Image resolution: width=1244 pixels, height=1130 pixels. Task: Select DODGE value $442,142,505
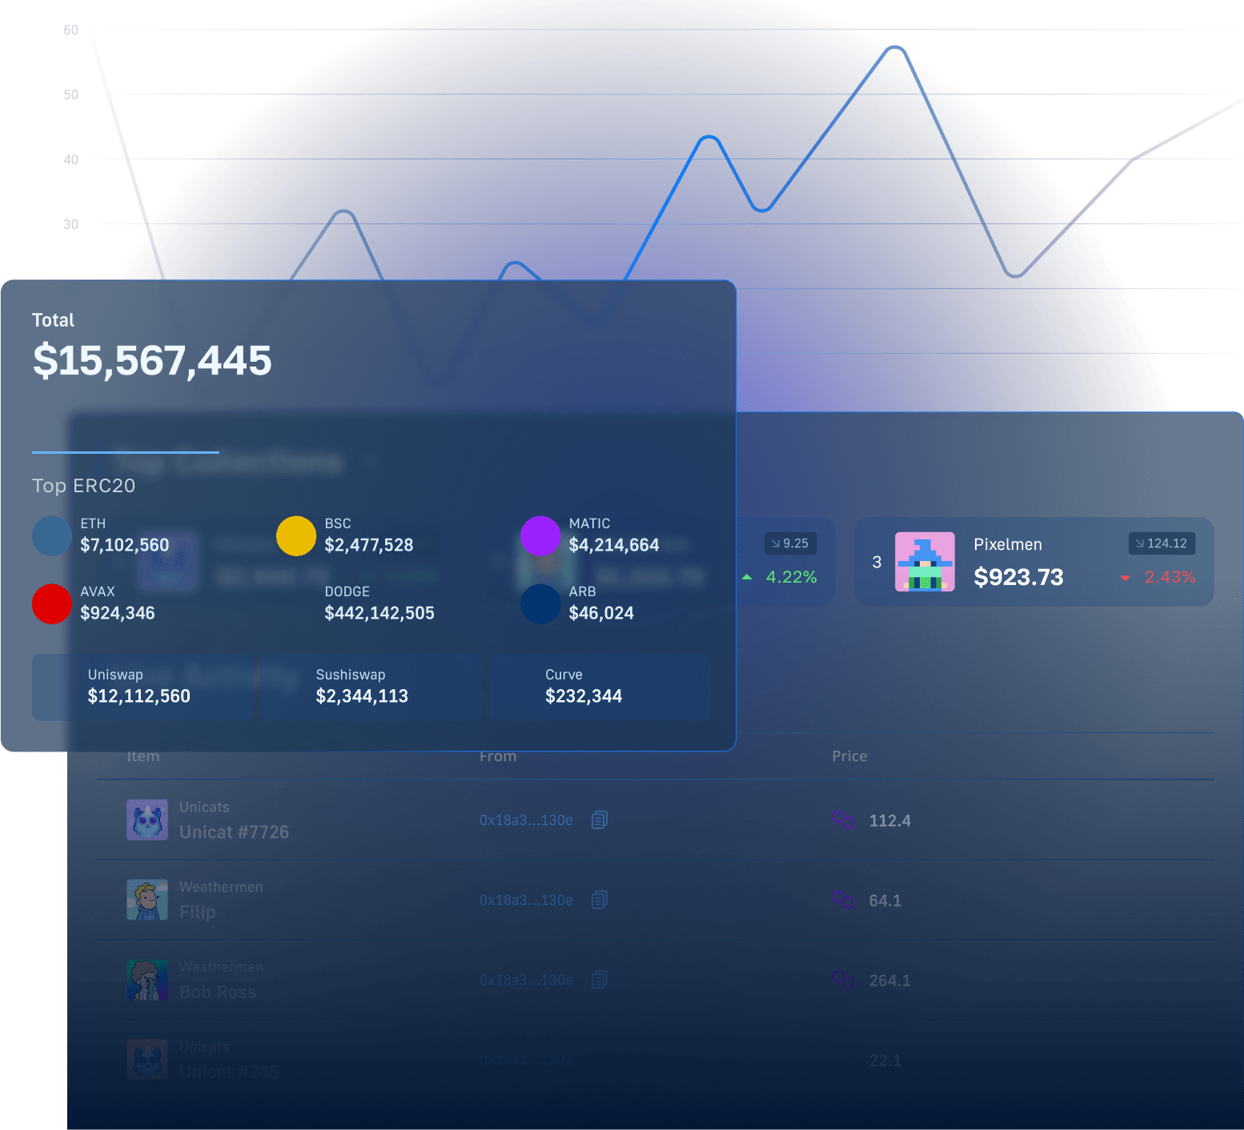379,613
